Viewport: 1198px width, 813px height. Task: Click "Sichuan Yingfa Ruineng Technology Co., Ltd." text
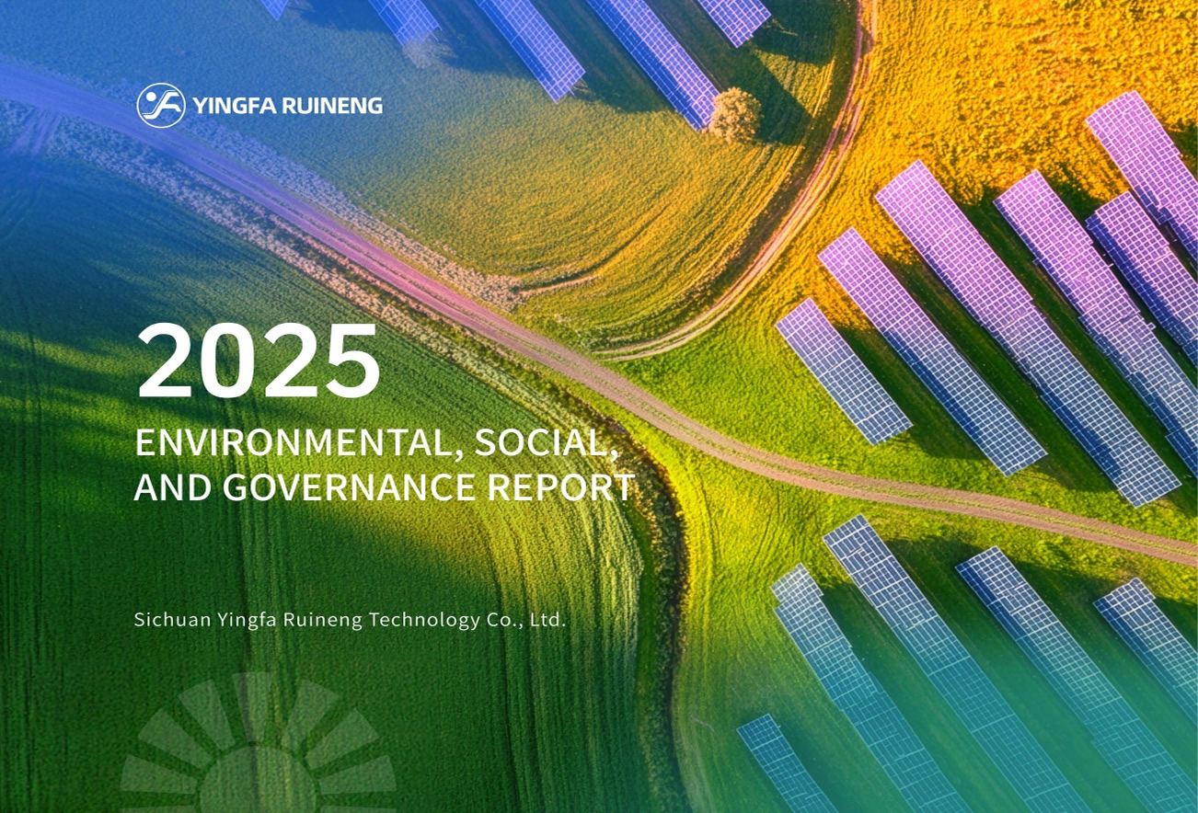point(350,619)
